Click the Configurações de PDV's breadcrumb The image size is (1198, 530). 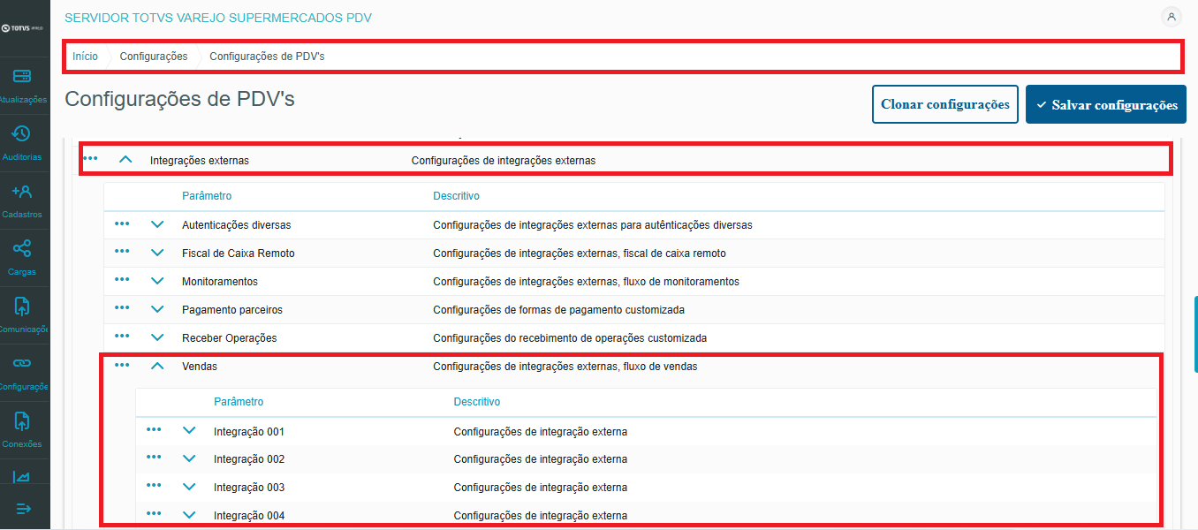(267, 56)
